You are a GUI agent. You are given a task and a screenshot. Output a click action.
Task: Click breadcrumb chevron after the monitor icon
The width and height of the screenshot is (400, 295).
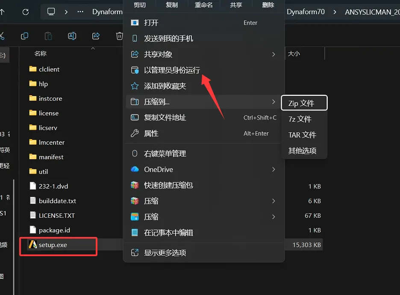coord(66,12)
